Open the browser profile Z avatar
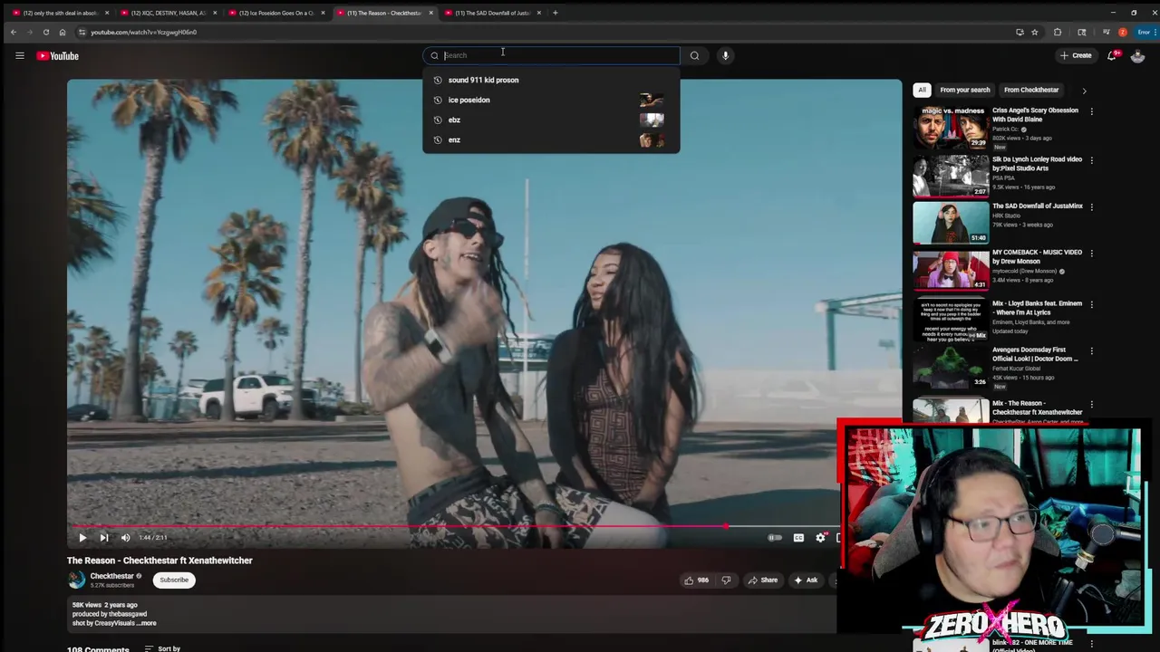The image size is (1160, 652). click(1123, 32)
